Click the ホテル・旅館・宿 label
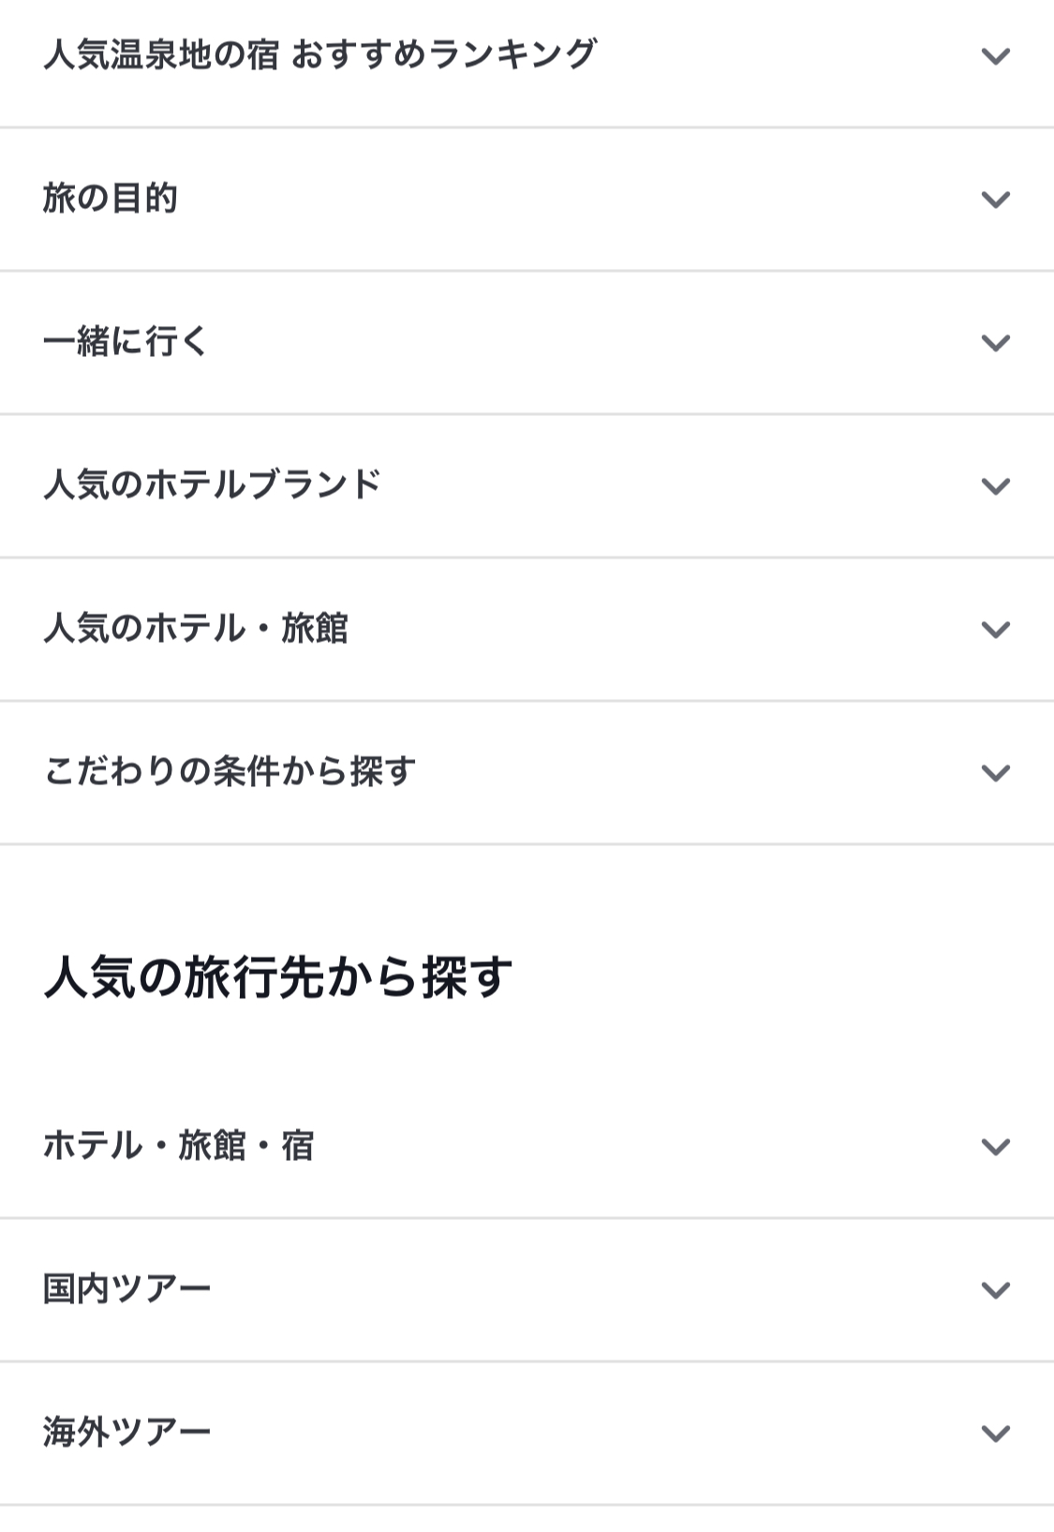This screenshot has width=1054, height=1532. click(178, 1146)
